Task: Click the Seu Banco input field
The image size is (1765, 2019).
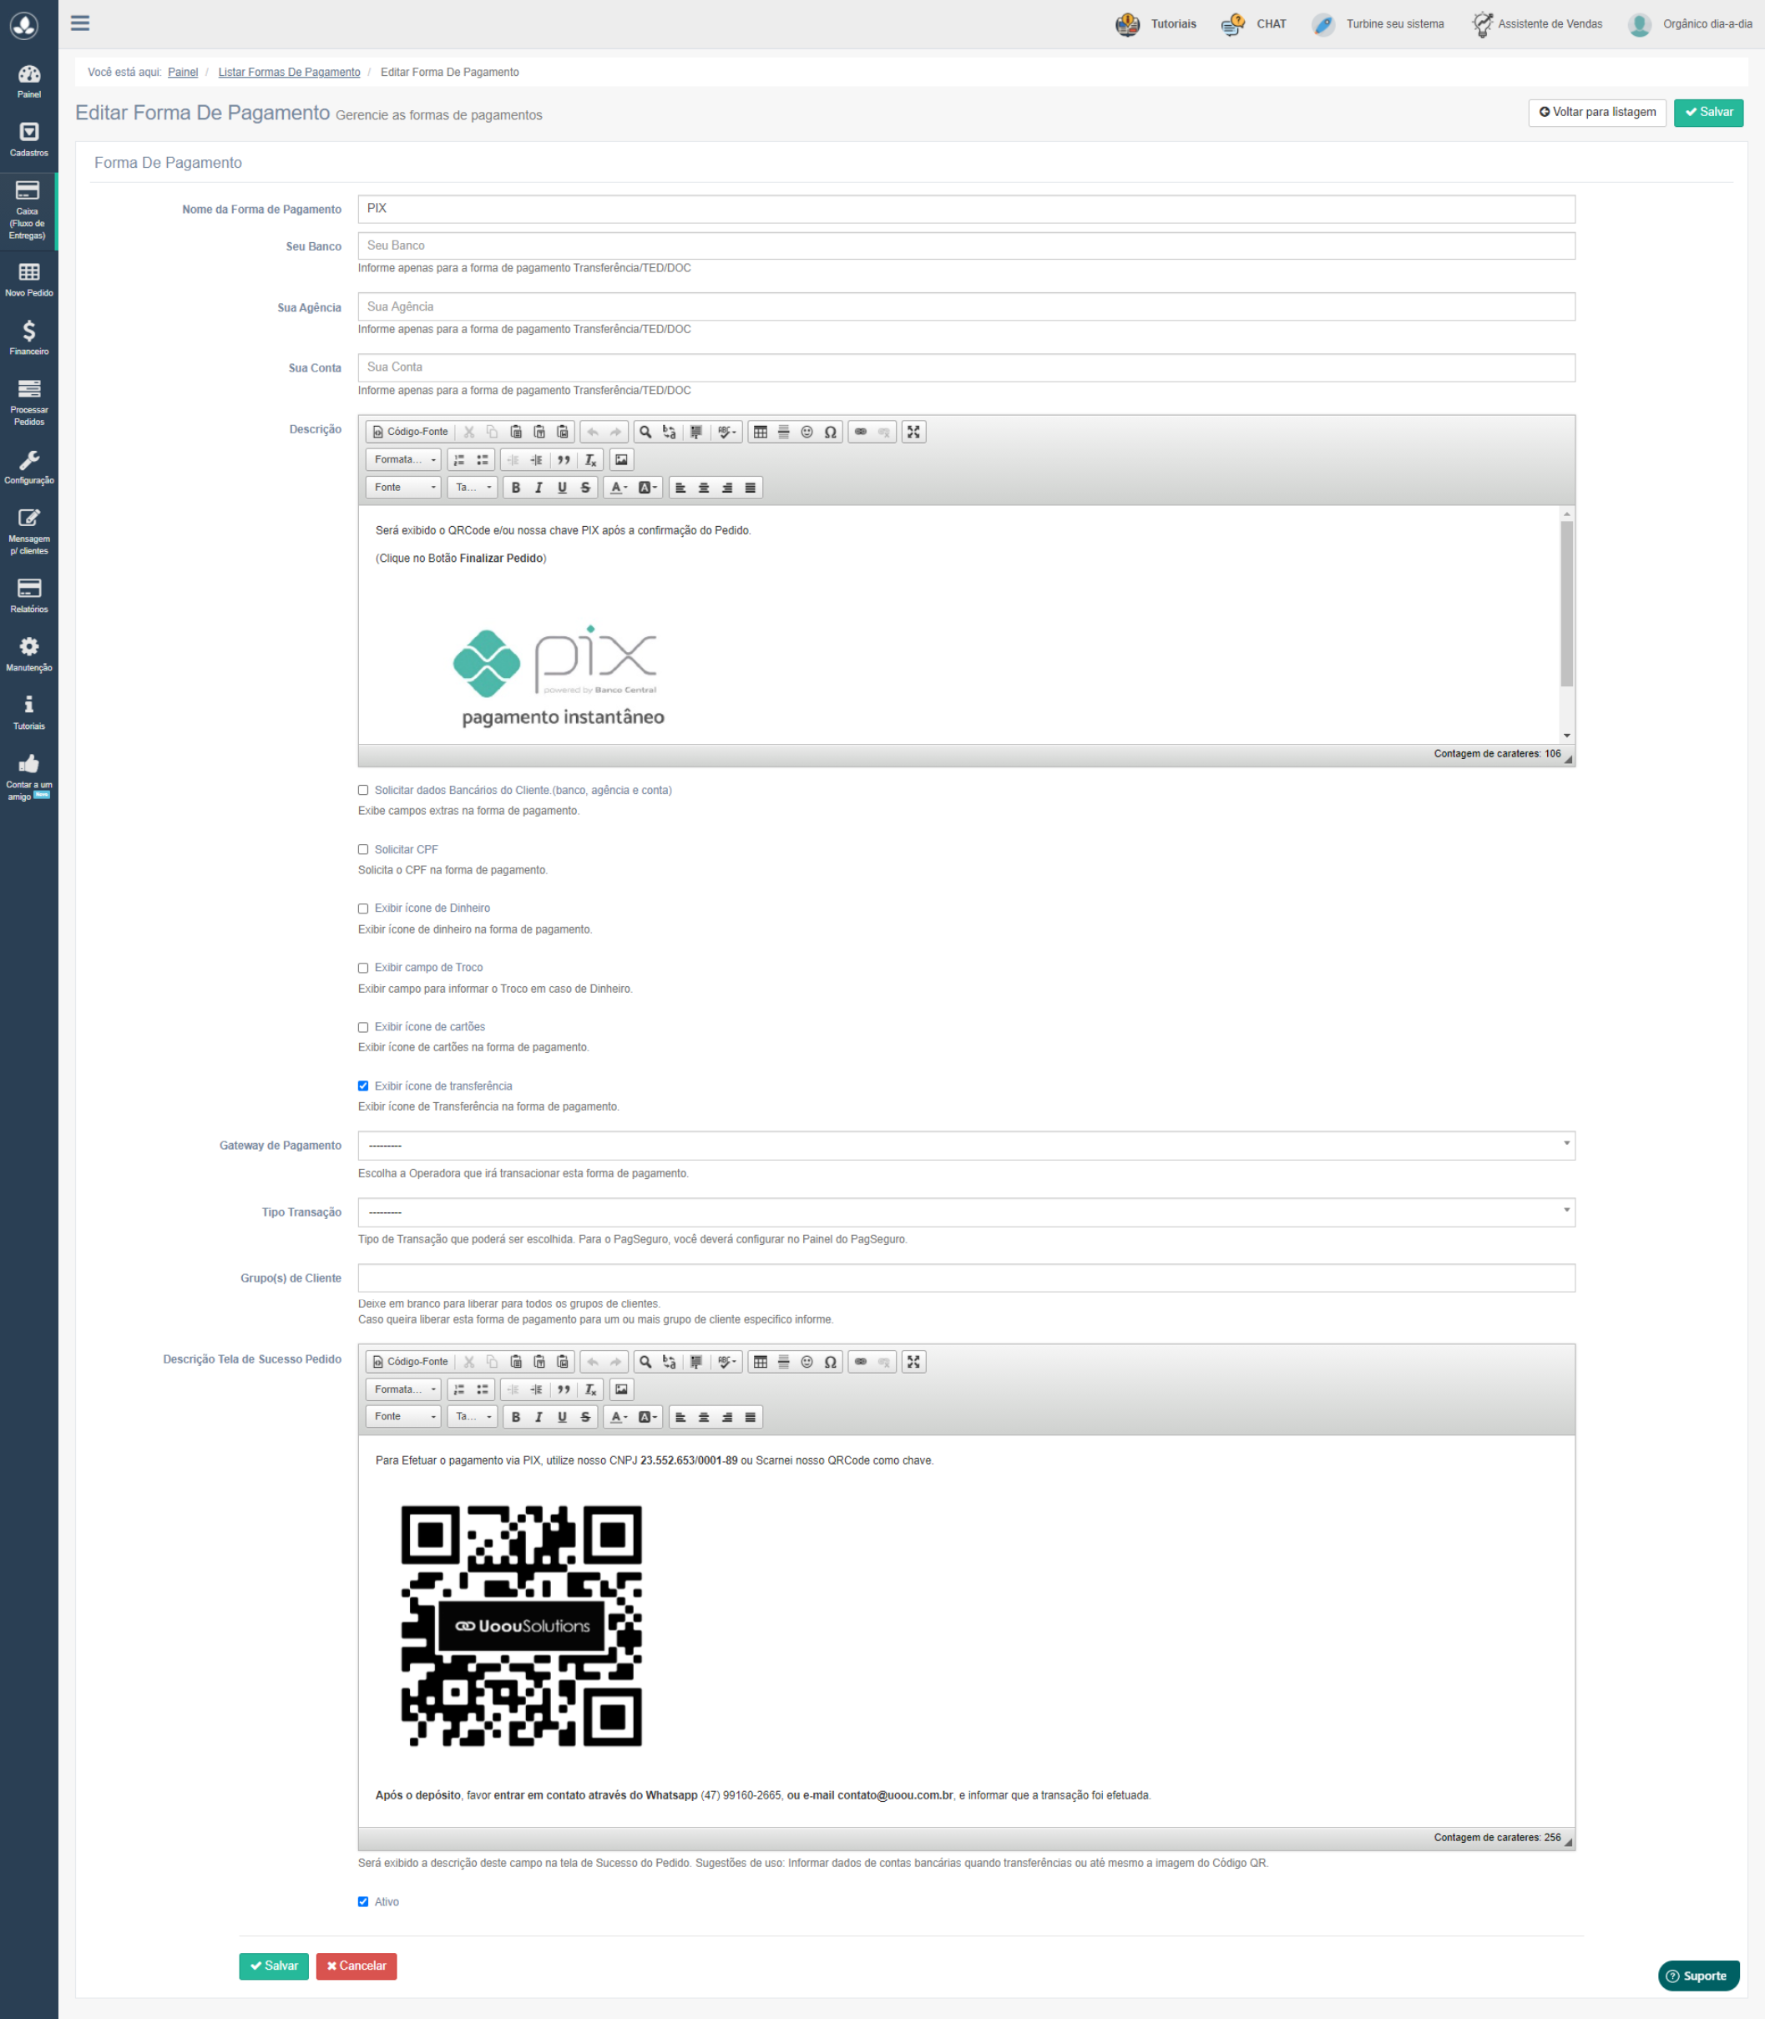Action: click(x=965, y=246)
